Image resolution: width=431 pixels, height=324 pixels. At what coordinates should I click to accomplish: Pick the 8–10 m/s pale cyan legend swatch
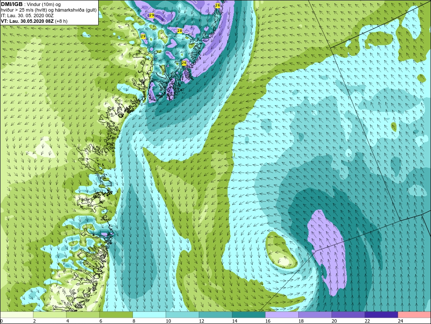149,315
